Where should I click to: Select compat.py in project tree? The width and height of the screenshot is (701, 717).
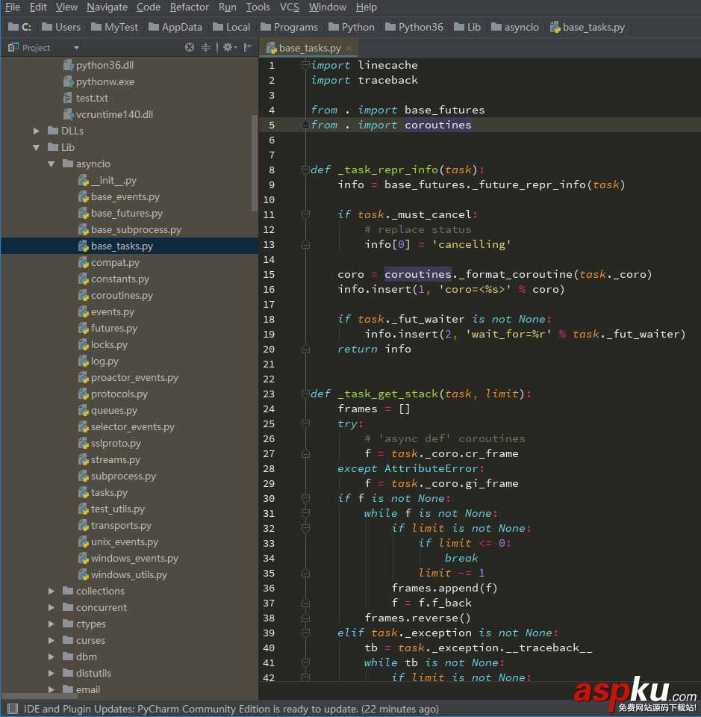coord(115,262)
